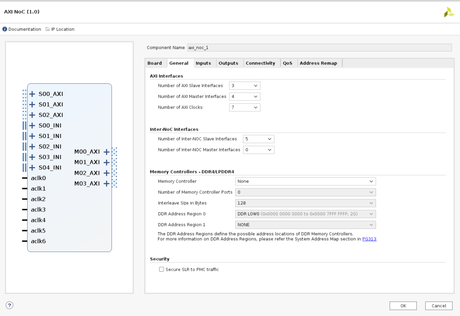Viewport: 460px width, 316px height.
Task: Open Number of AXI Clocks dropdown
Action: 244,108
